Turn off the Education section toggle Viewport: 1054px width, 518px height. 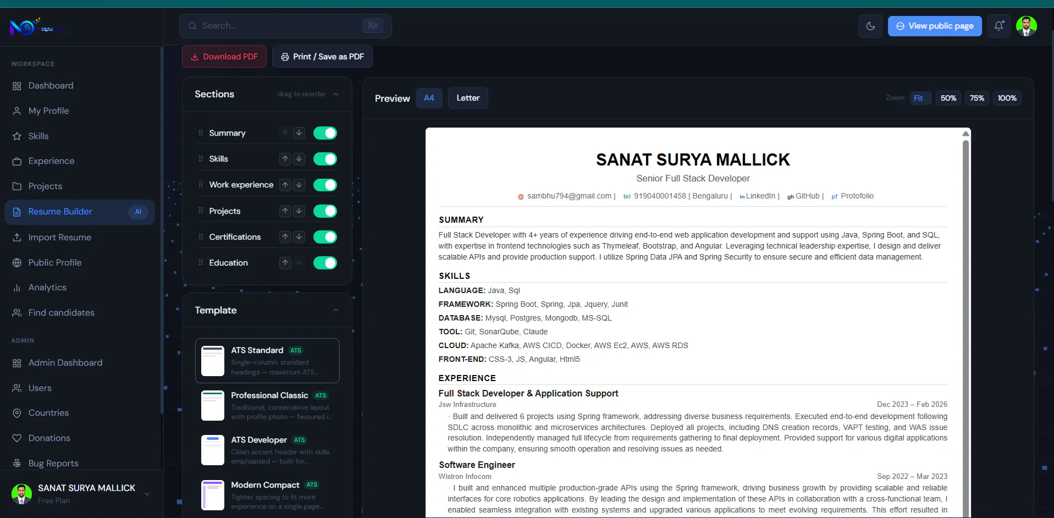pos(325,263)
